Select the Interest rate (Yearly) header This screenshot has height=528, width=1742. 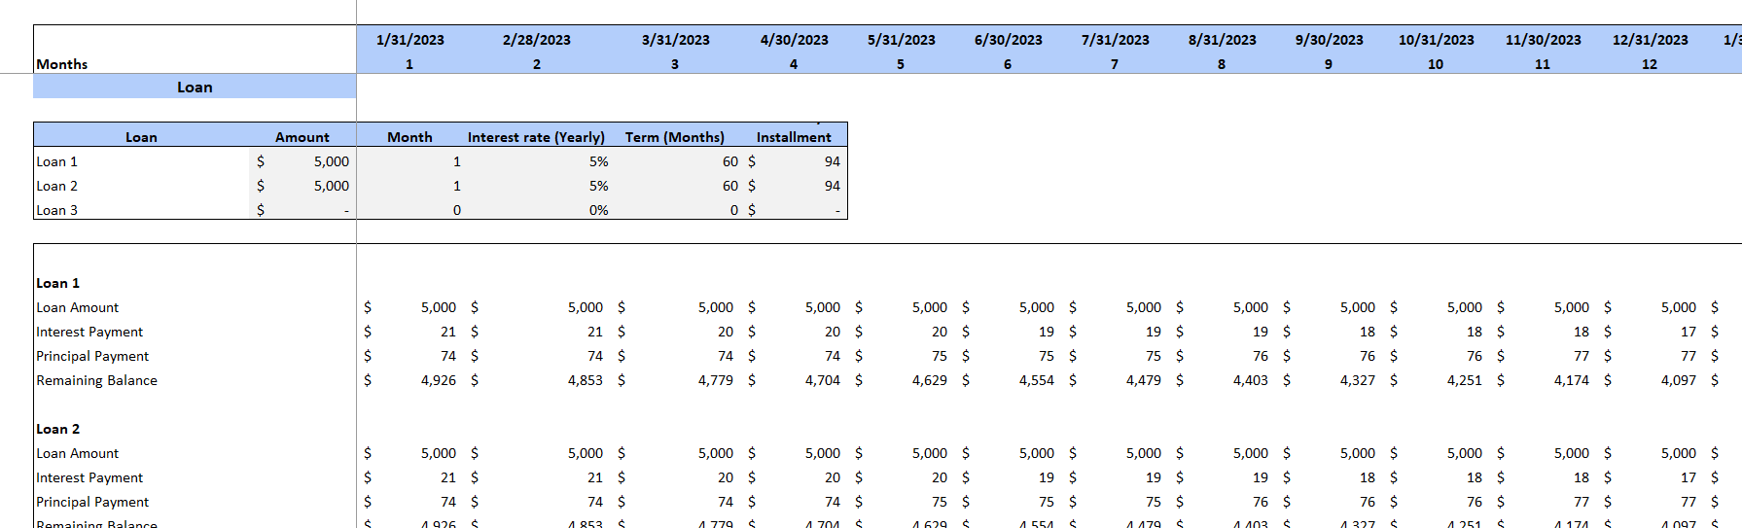536,137
